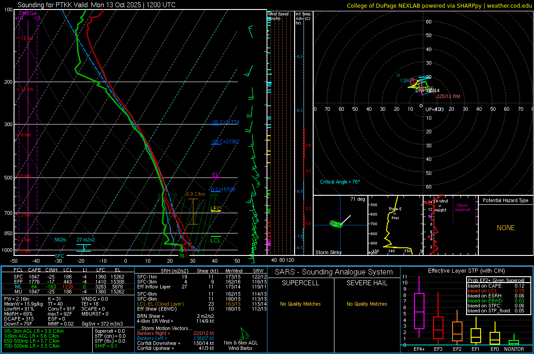
Task: Click the green 'based on EBWD: 0.03' row
Action: coord(496,301)
